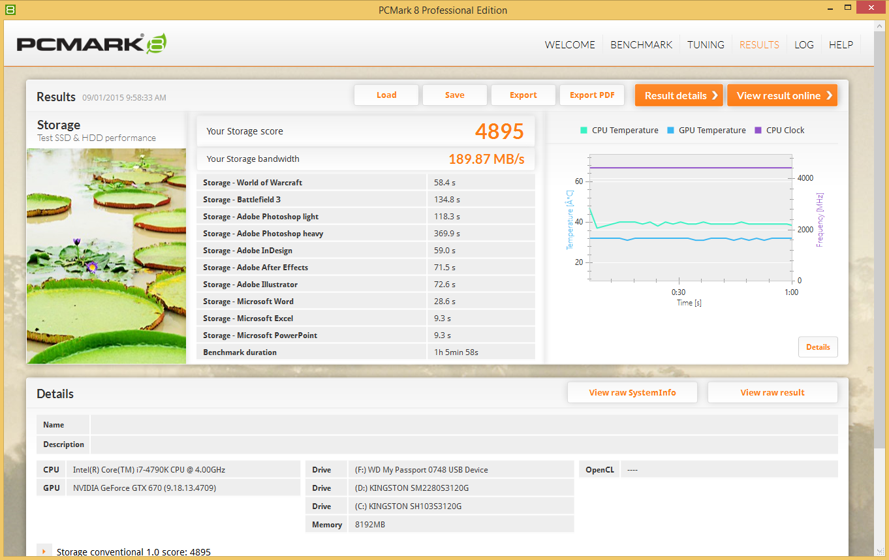This screenshot has width=889, height=560.
Task: Select Storage - Adobe InDesign row
Action: tap(366, 251)
